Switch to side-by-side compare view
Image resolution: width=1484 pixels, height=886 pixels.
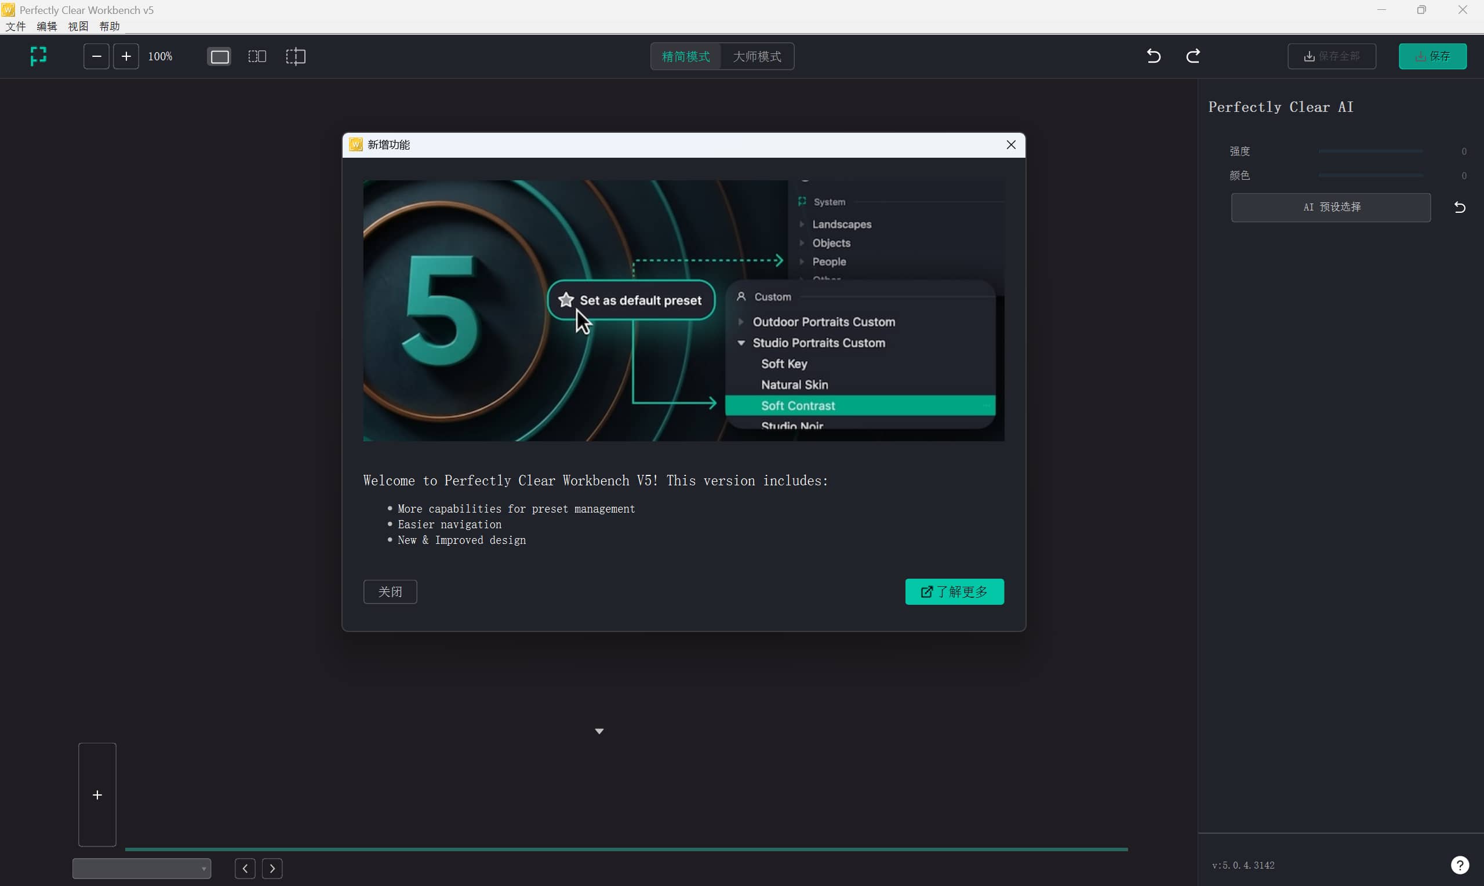click(257, 57)
